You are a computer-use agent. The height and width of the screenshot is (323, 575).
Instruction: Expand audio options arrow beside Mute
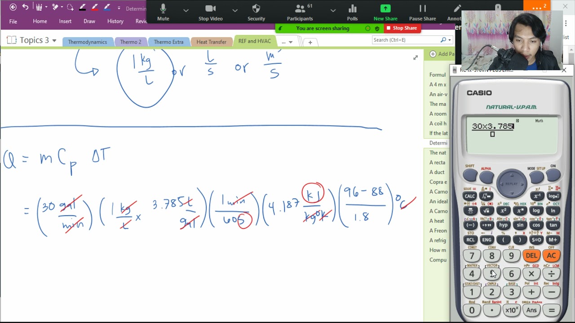pyautogui.click(x=186, y=10)
